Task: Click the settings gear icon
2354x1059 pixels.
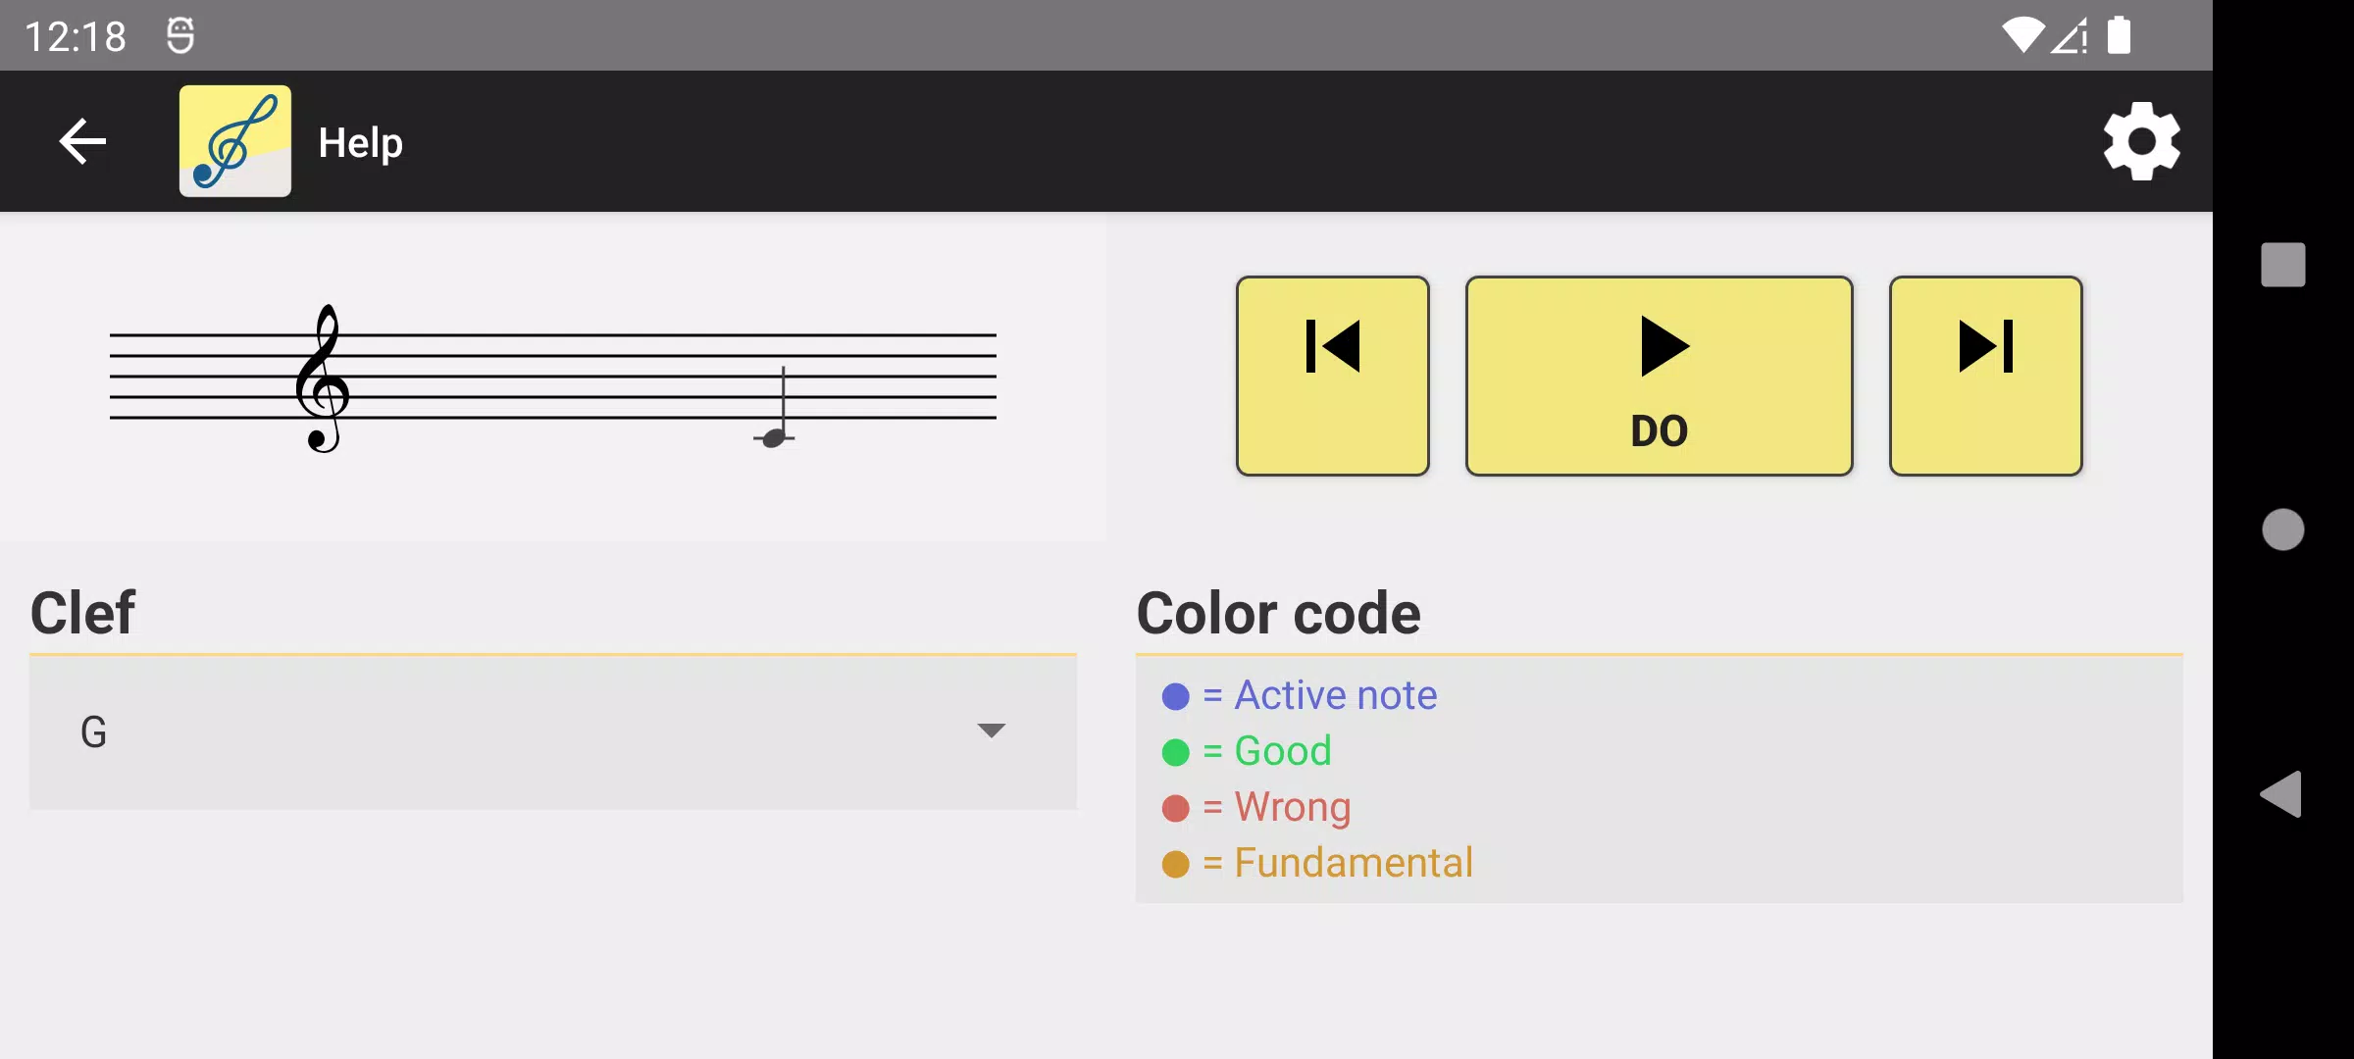Action: (2141, 141)
